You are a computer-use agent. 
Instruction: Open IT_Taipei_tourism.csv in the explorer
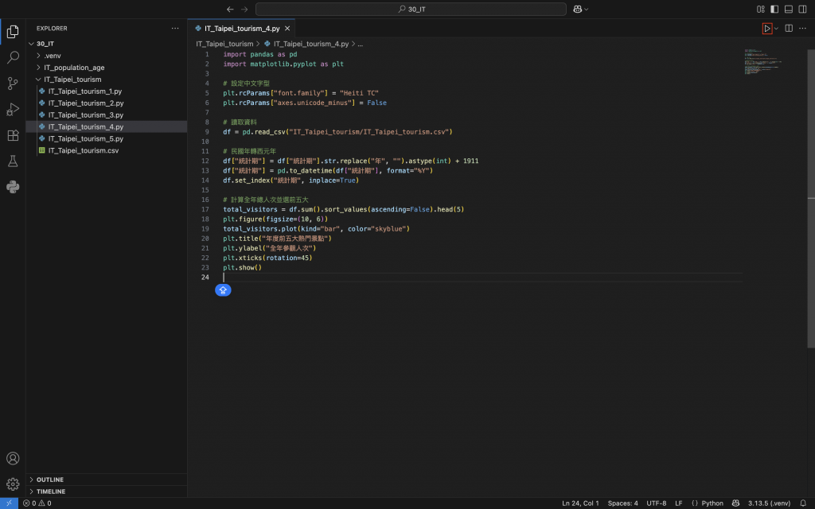[x=83, y=150]
